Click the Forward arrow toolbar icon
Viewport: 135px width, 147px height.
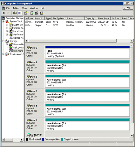[9, 13]
